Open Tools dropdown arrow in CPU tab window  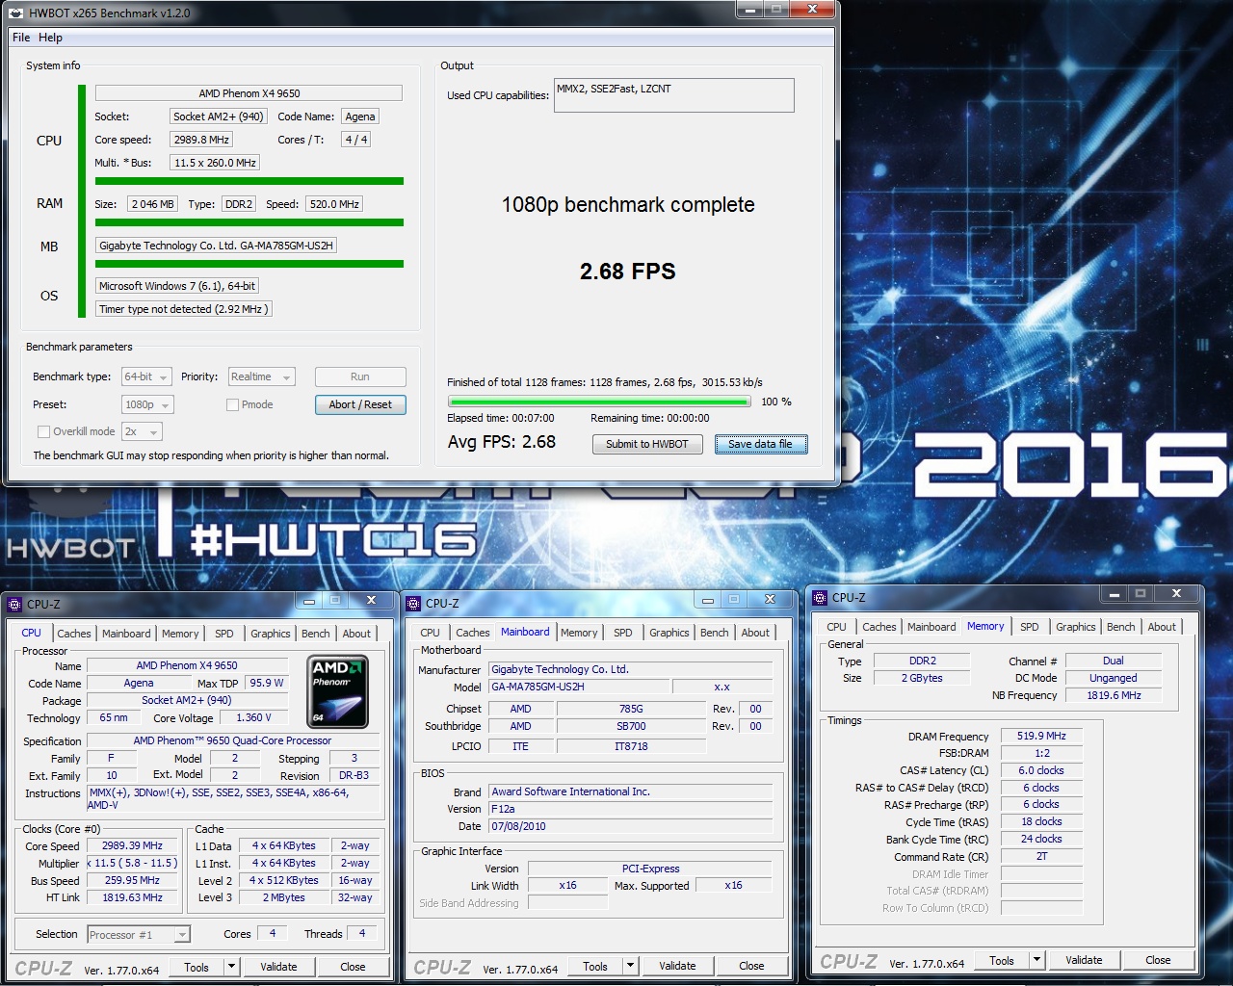231,967
